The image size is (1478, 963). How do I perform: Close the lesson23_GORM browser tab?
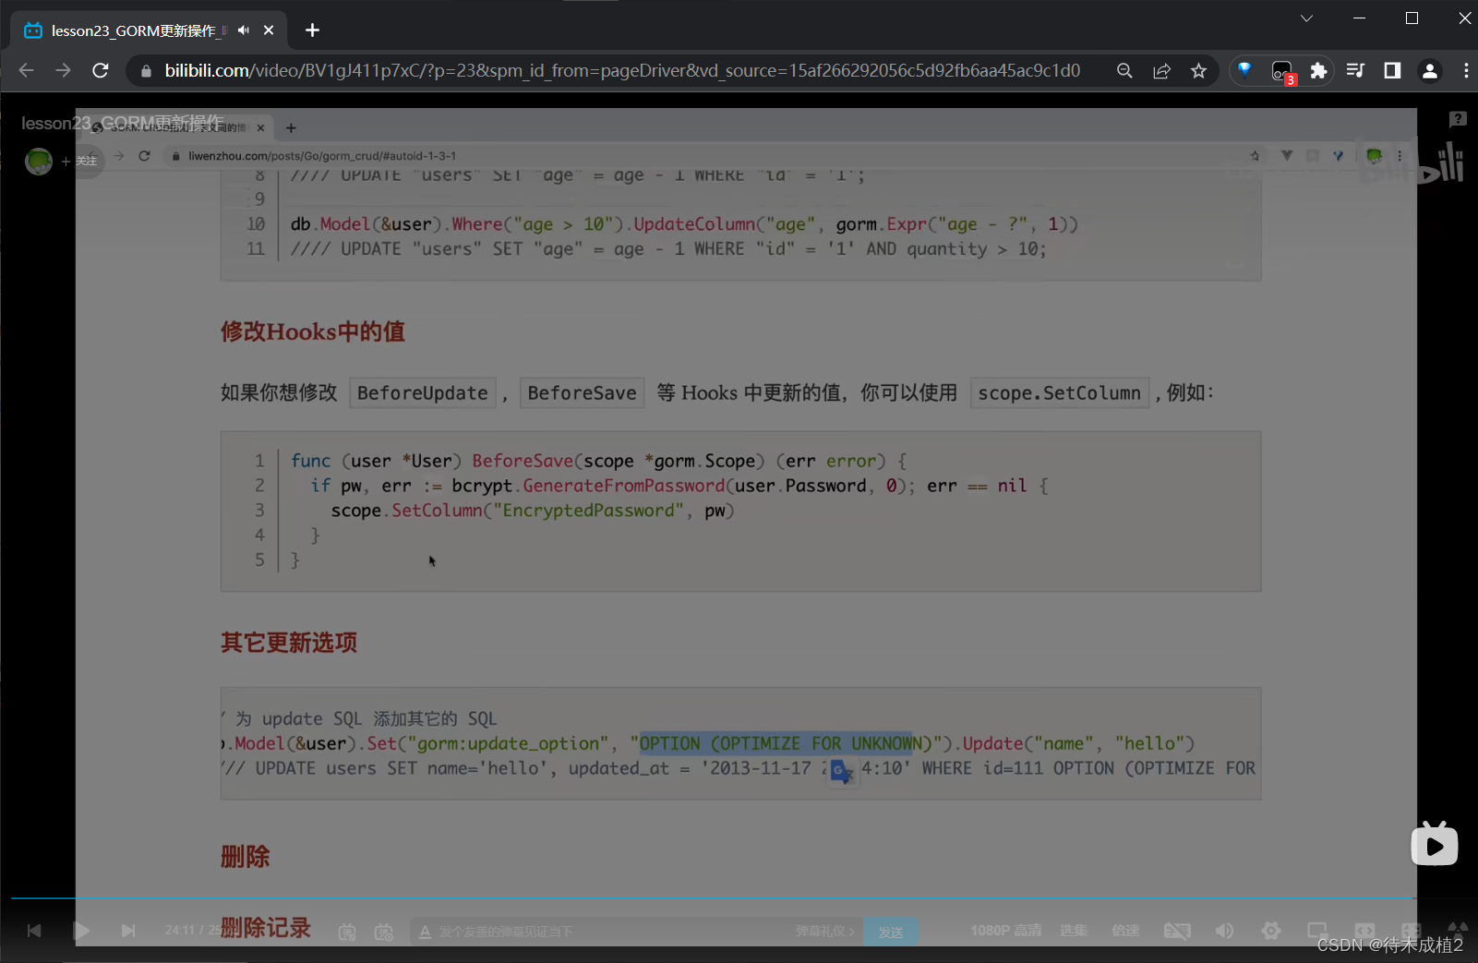click(269, 30)
